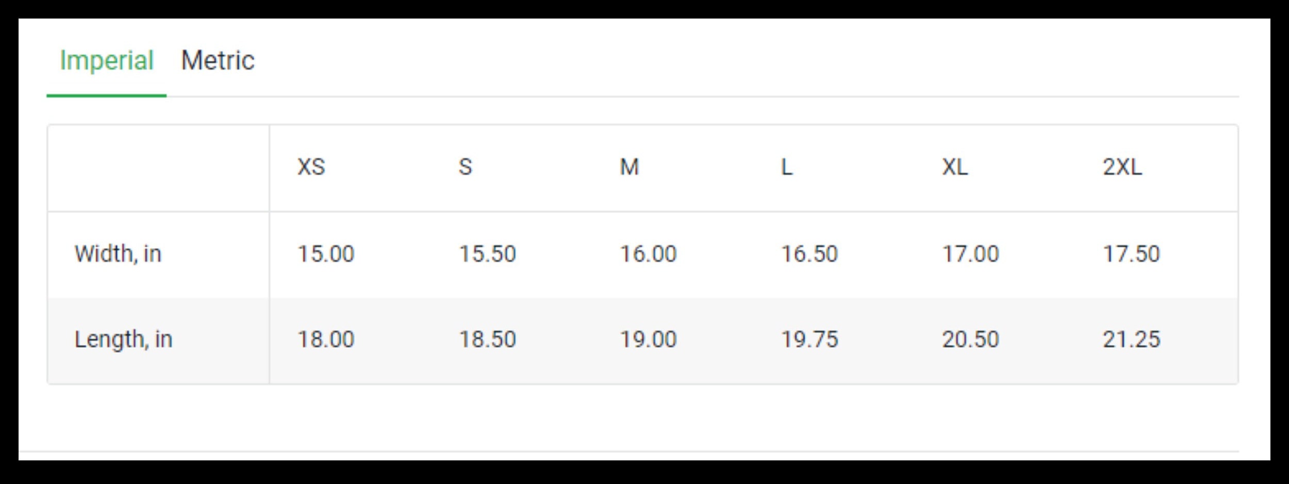The width and height of the screenshot is (1289, 484).
Task: Switch to the Metric tab
Action: pyautogui.click(x=218, y=60)
